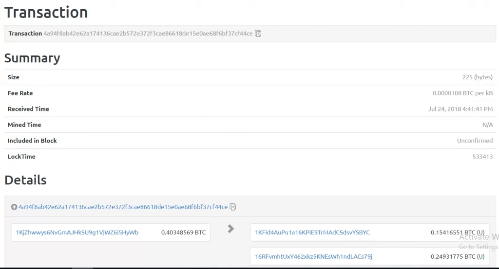The width and height of the screenshot is (499, 269).
Task: Open input address 1KjZhwwys6NvGmAJHkSU9g1VjWZ6i5HyWb
Action: pos(77,233)
